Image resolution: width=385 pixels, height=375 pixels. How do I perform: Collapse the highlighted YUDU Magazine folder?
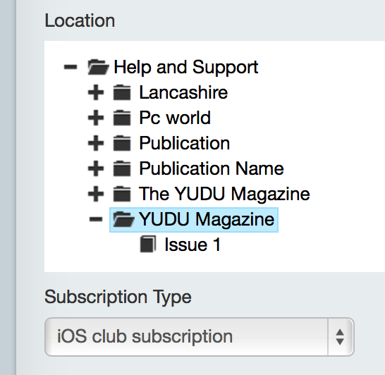[96, 219]
